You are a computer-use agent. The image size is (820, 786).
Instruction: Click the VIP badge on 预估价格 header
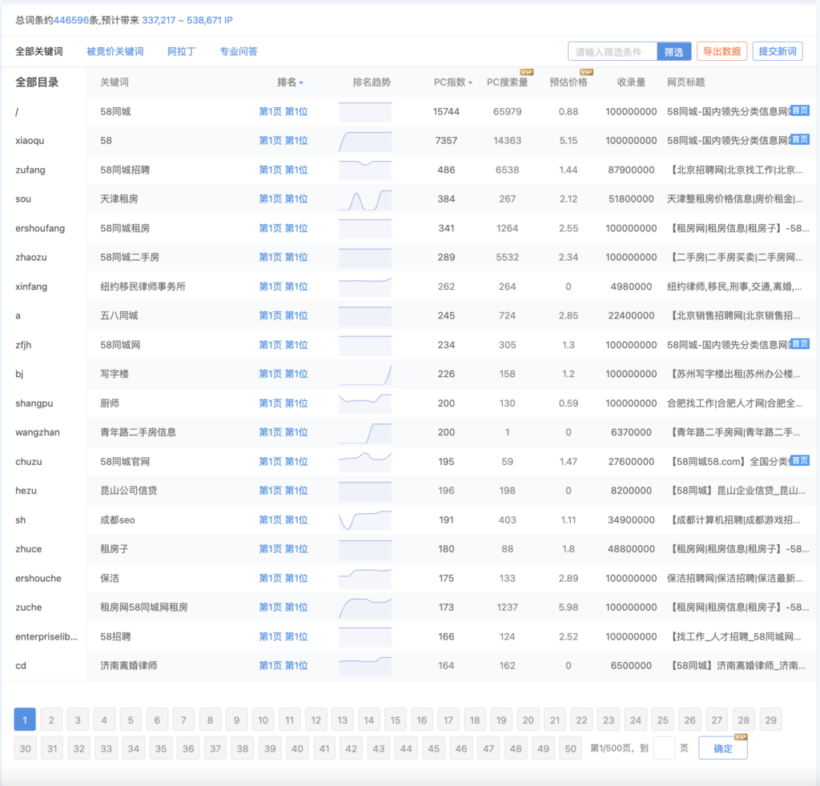coord(586,72)
